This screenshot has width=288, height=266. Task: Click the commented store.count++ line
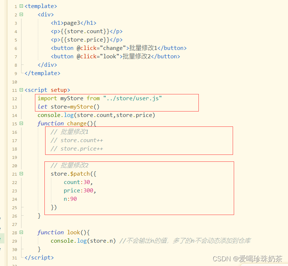[77, 140]
